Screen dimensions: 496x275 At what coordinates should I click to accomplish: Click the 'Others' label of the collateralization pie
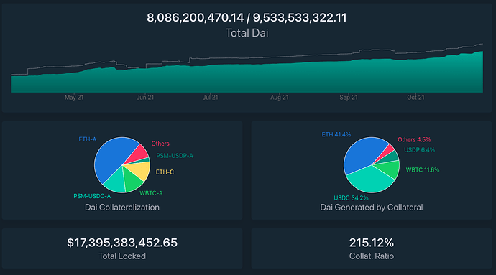tap(160, 144)
